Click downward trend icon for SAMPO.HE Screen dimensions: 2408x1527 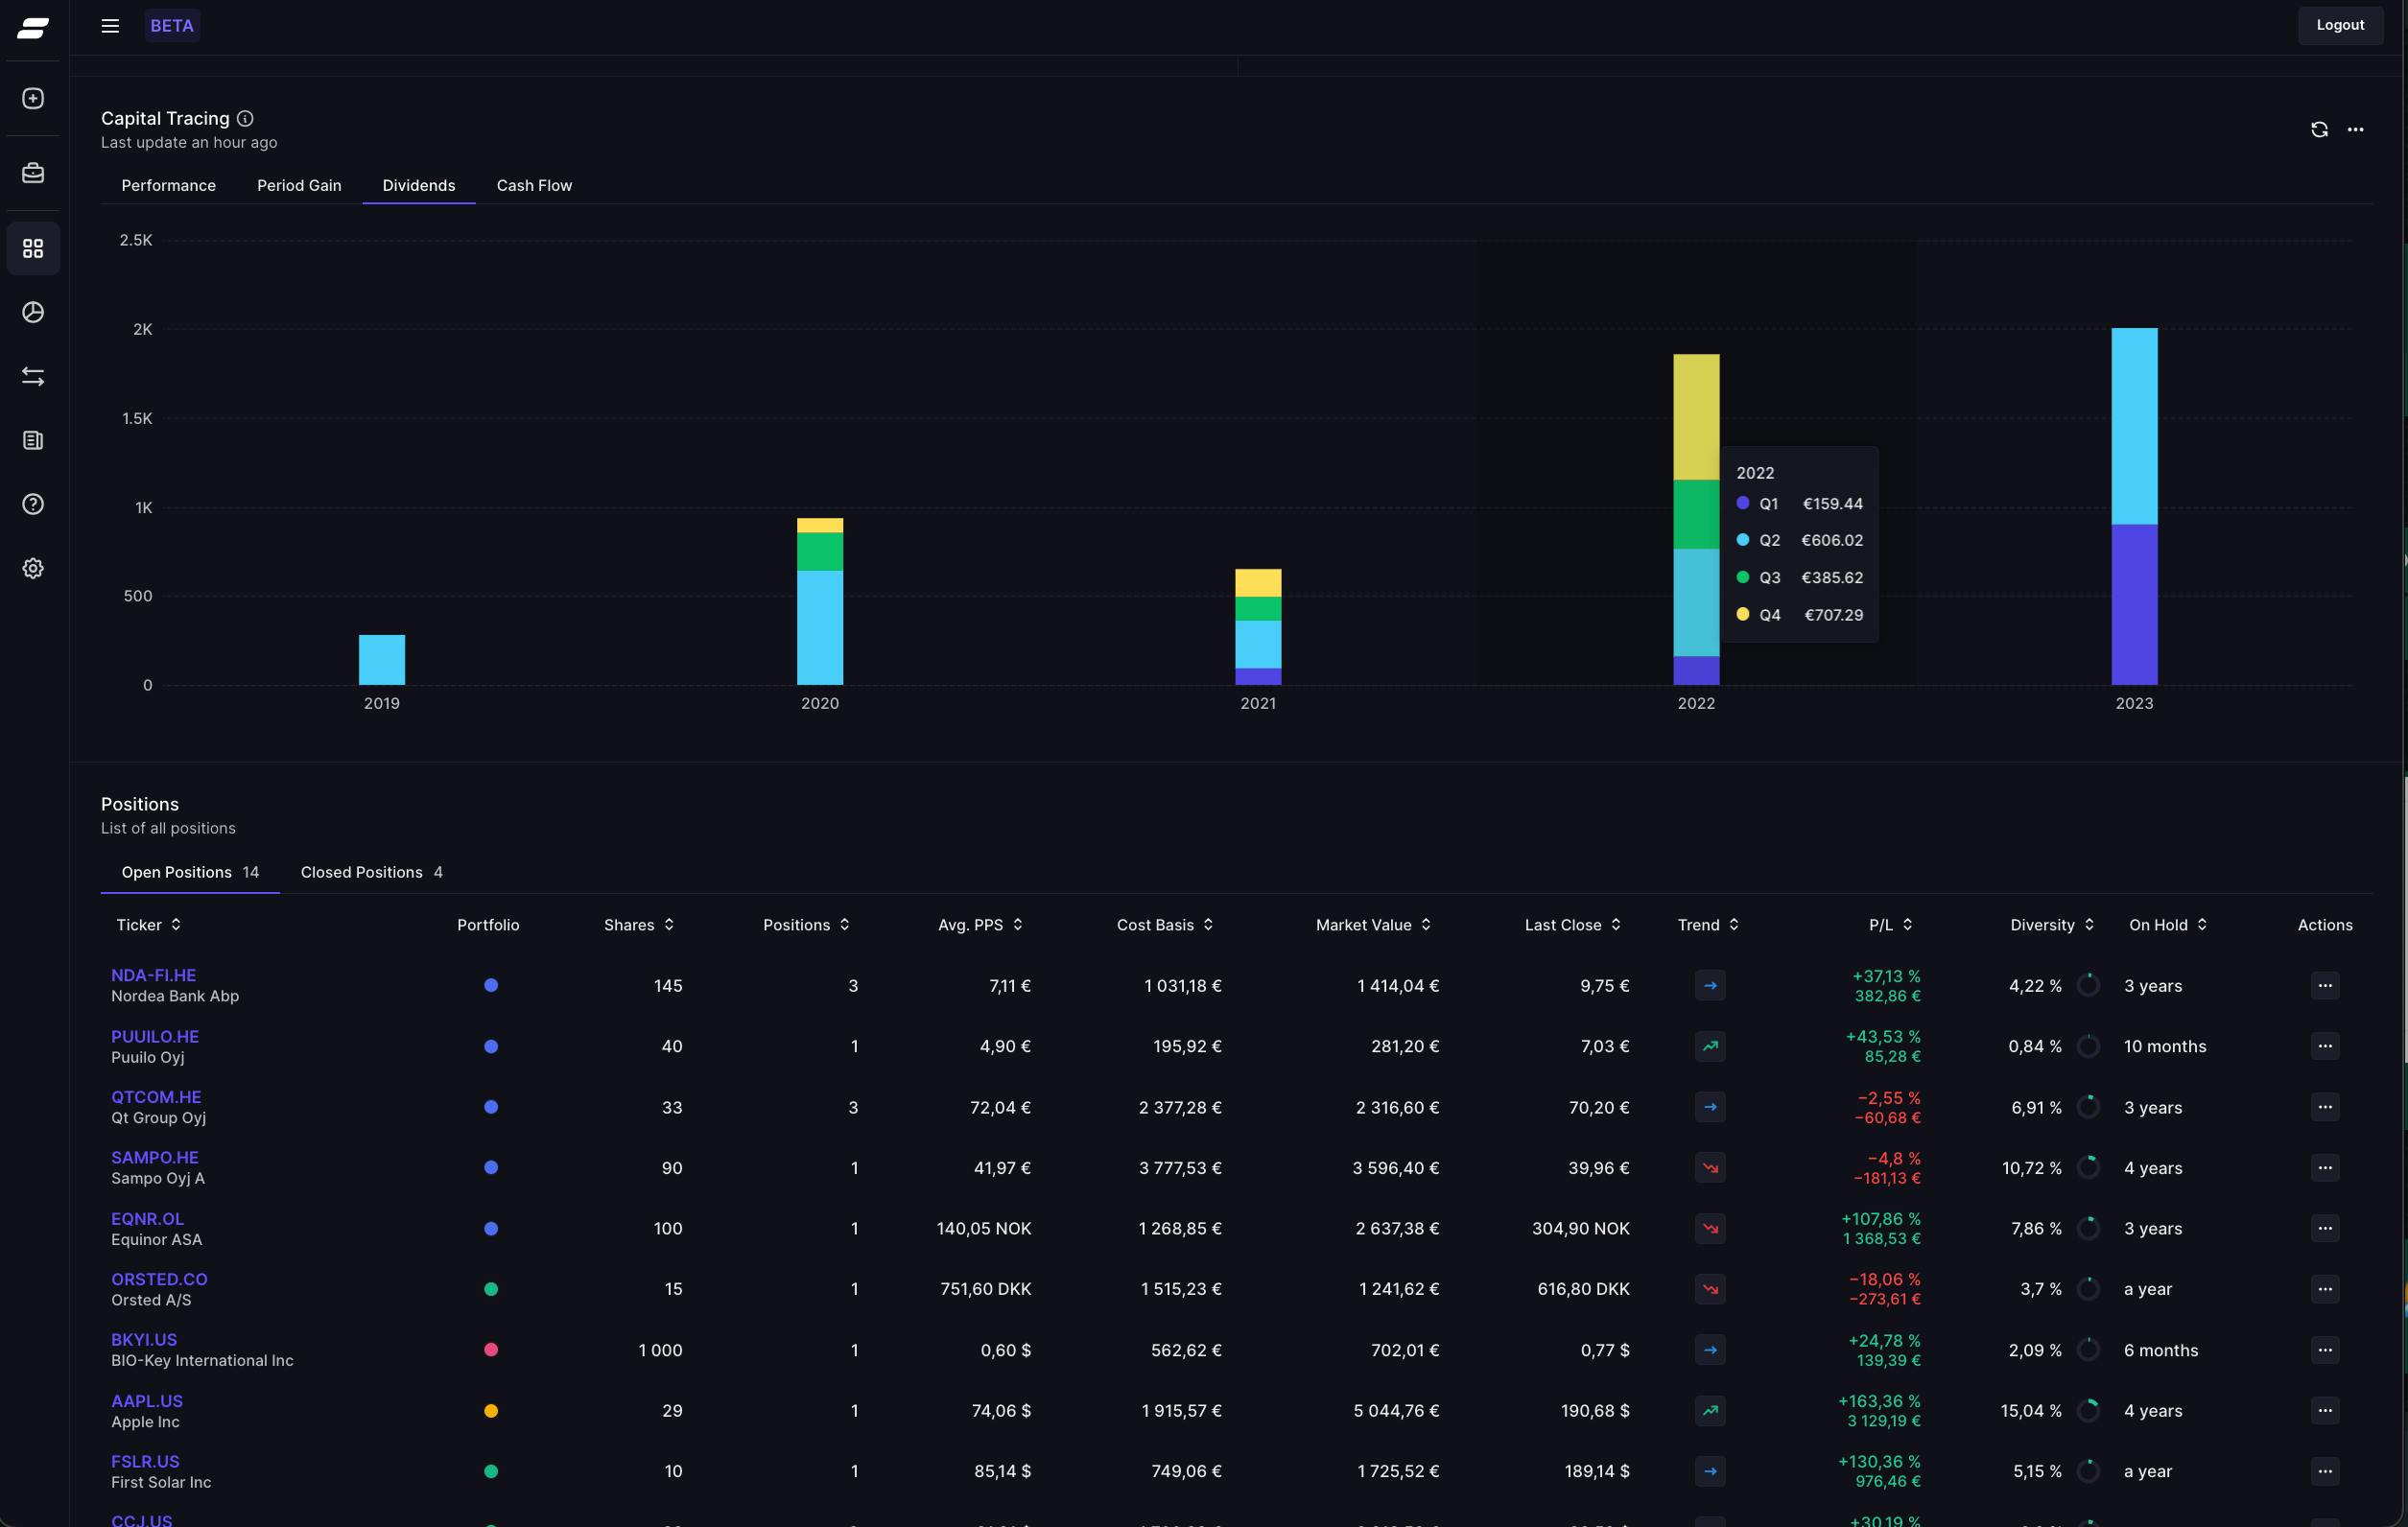(1710, 1167)
